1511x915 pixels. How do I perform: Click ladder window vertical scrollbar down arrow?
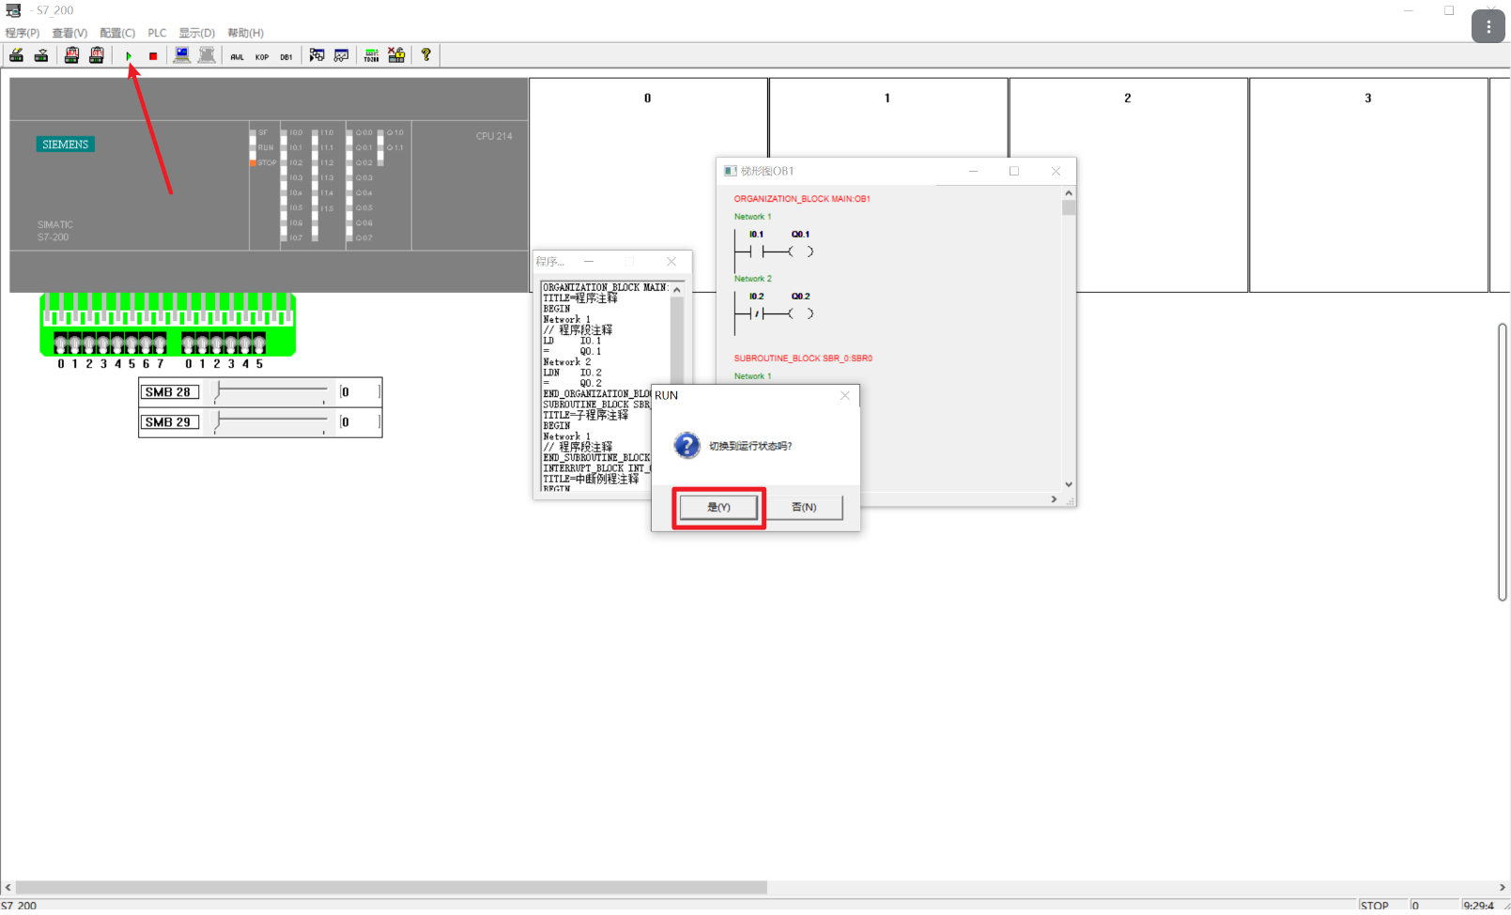tap(1069, 485)
